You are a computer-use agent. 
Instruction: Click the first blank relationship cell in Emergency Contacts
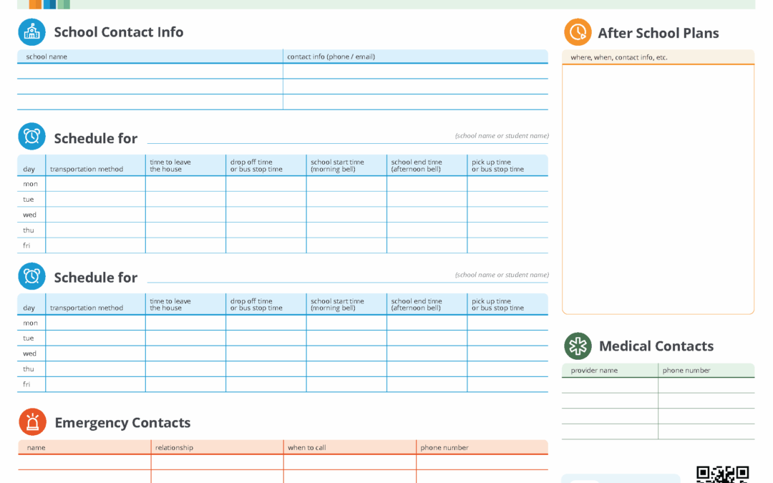218,462
